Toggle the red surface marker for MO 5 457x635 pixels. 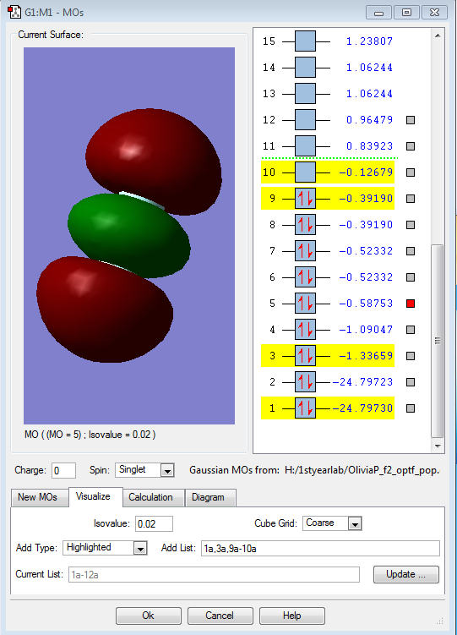(411, 304)
